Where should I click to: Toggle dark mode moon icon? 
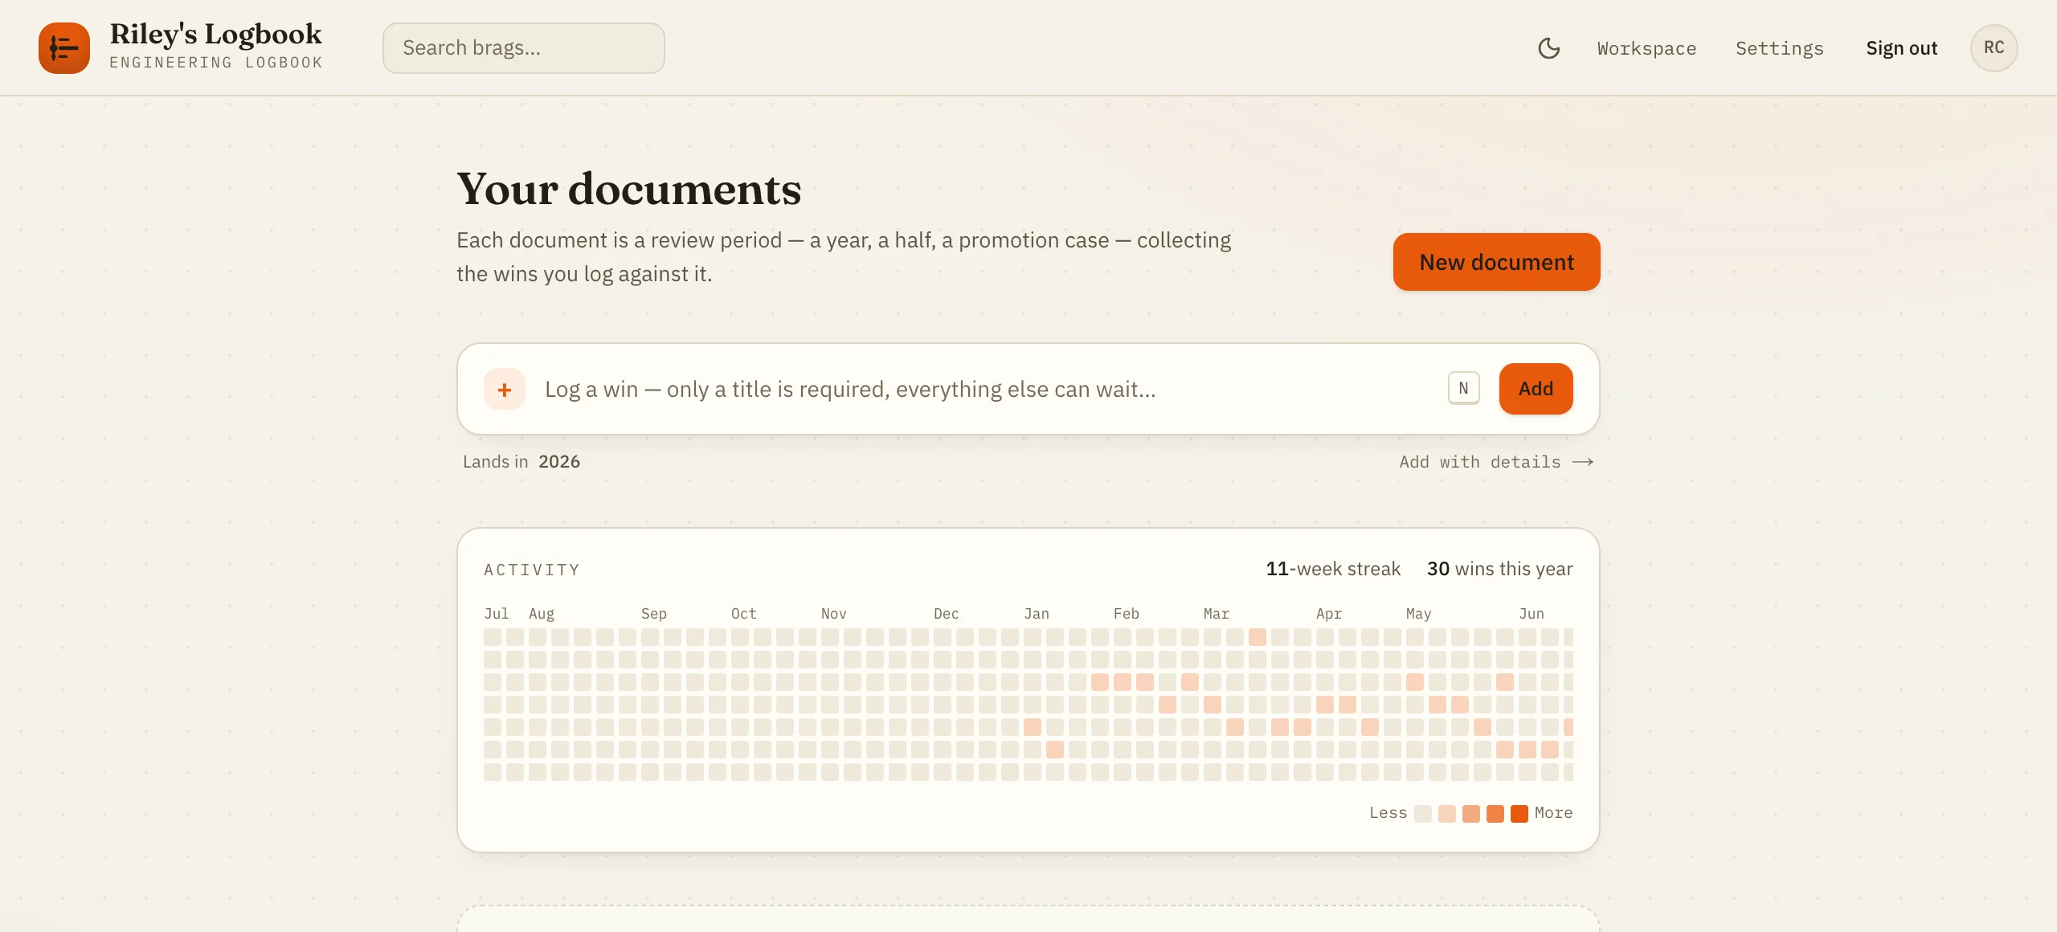[x=1548, y=48]
